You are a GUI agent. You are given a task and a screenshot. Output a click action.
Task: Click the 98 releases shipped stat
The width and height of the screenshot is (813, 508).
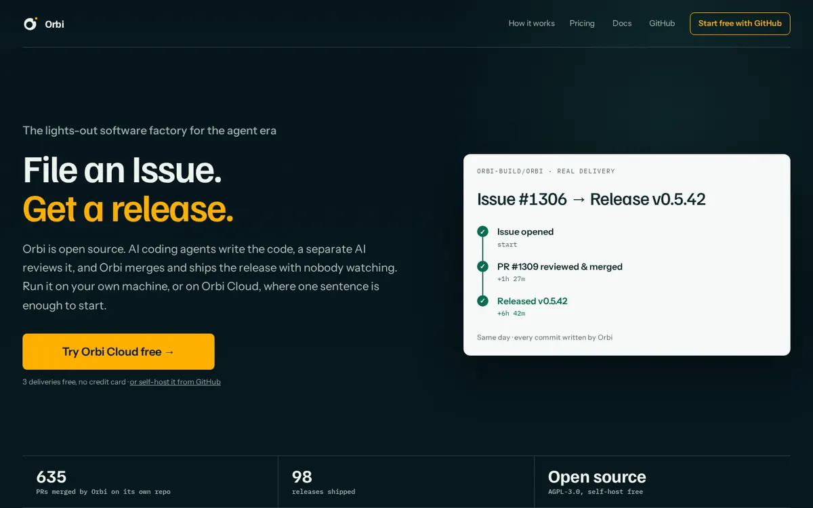click(406, 482)
